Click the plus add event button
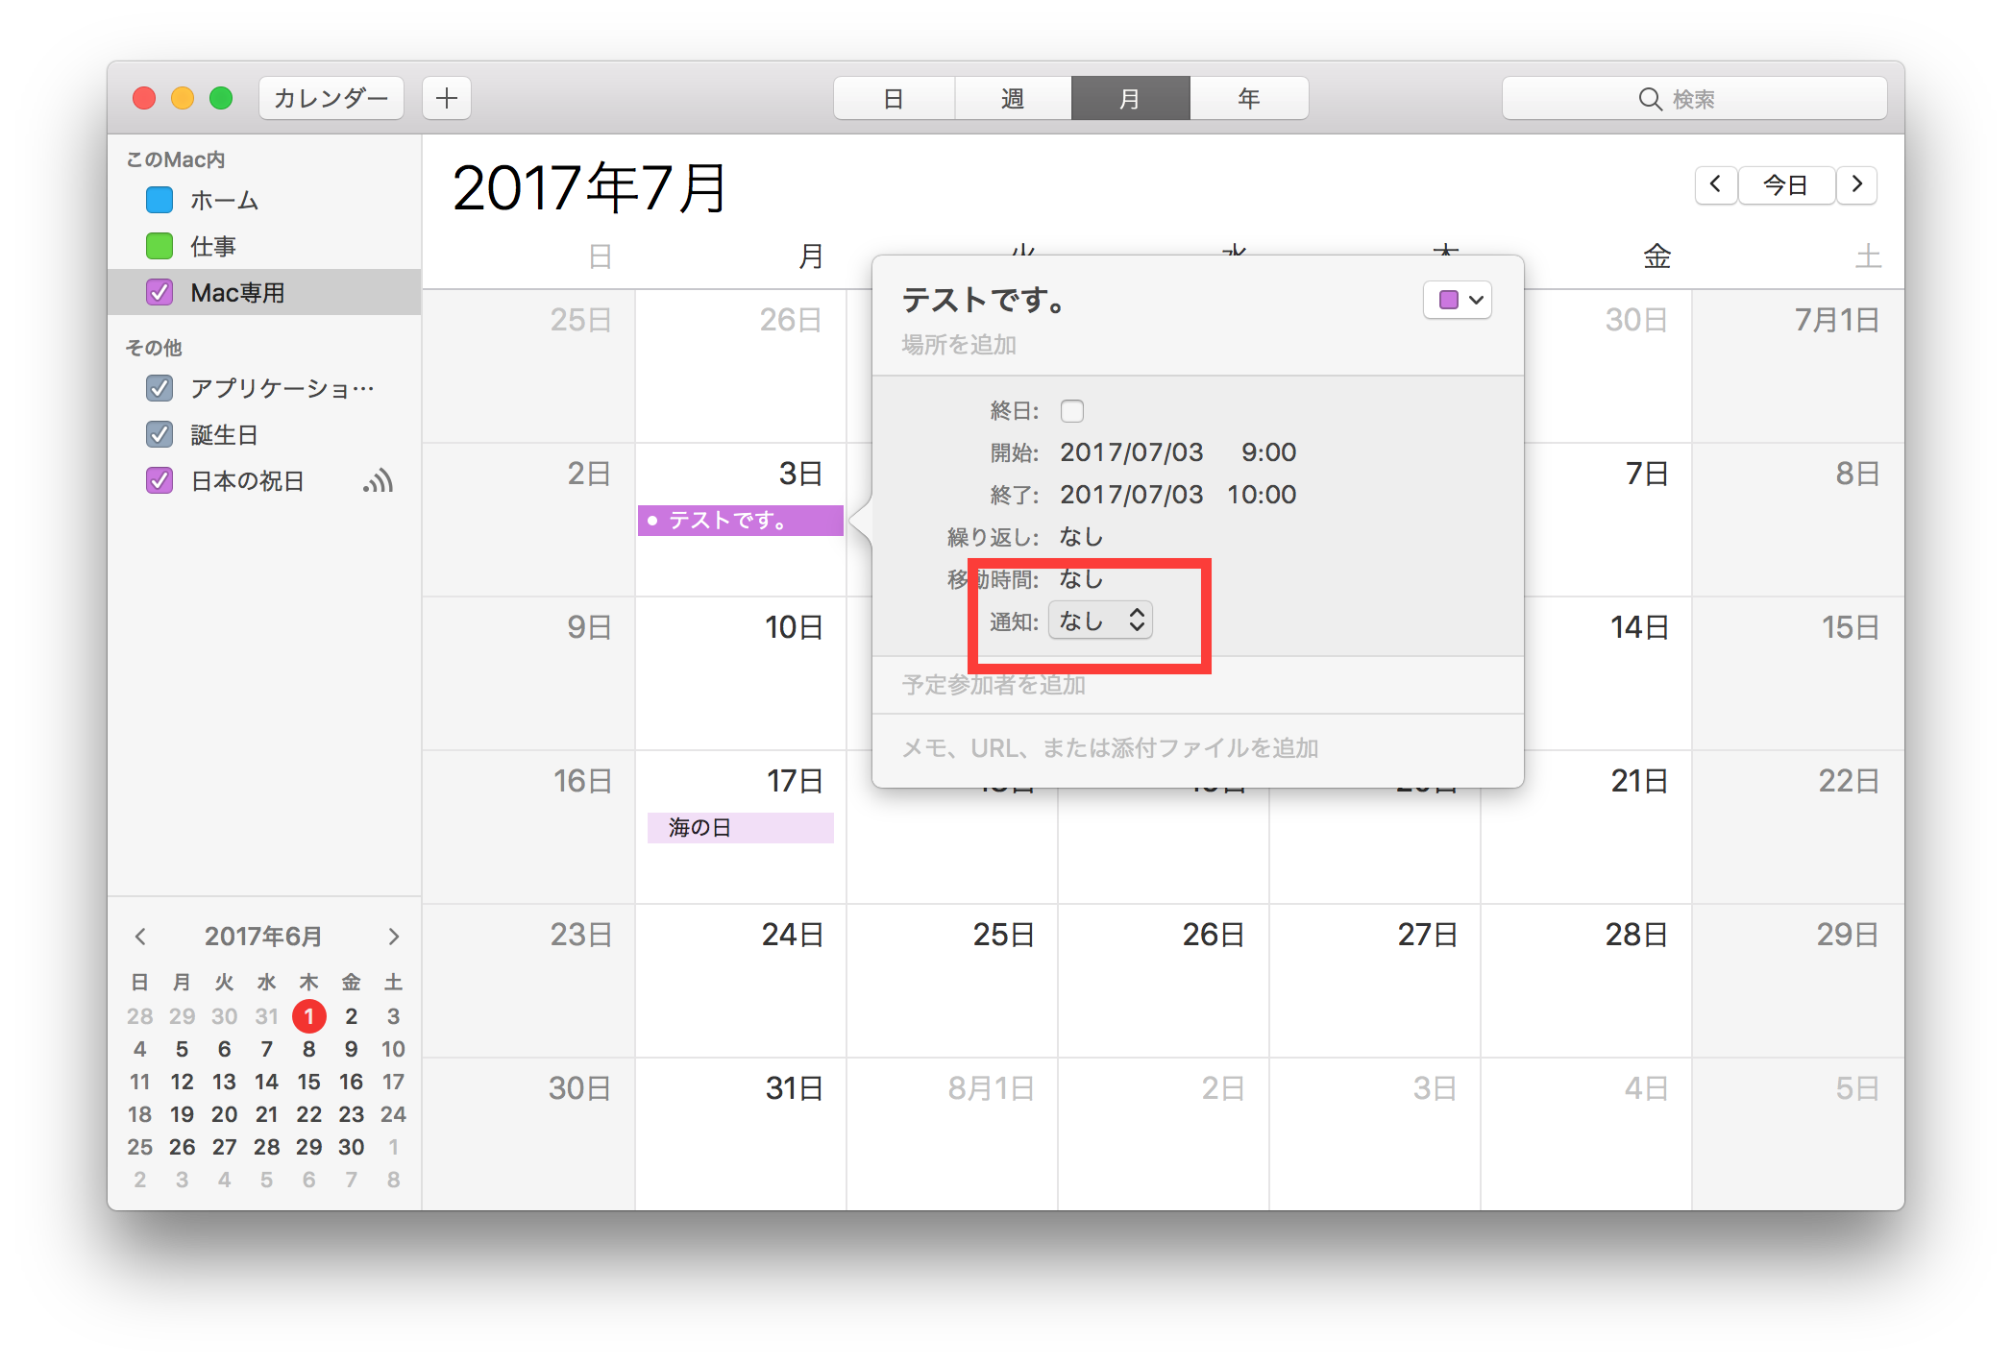Image resolution: width=2012 pixels, height=1364 pixels. (x=447, y=98)
